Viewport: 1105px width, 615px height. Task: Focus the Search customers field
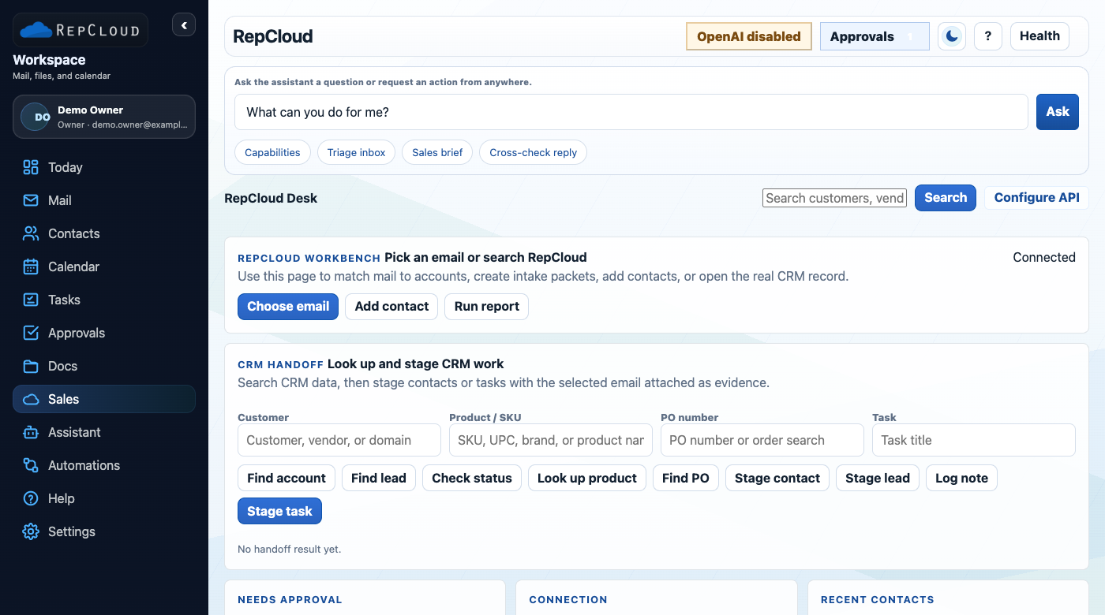(x=835, y=198)
